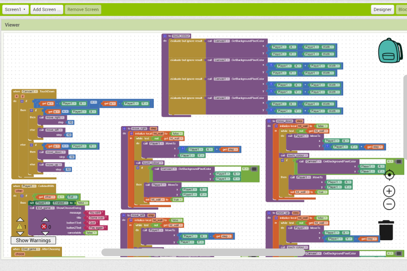
Task: Open move_right dropdown in call block
Action: (55, 117)
